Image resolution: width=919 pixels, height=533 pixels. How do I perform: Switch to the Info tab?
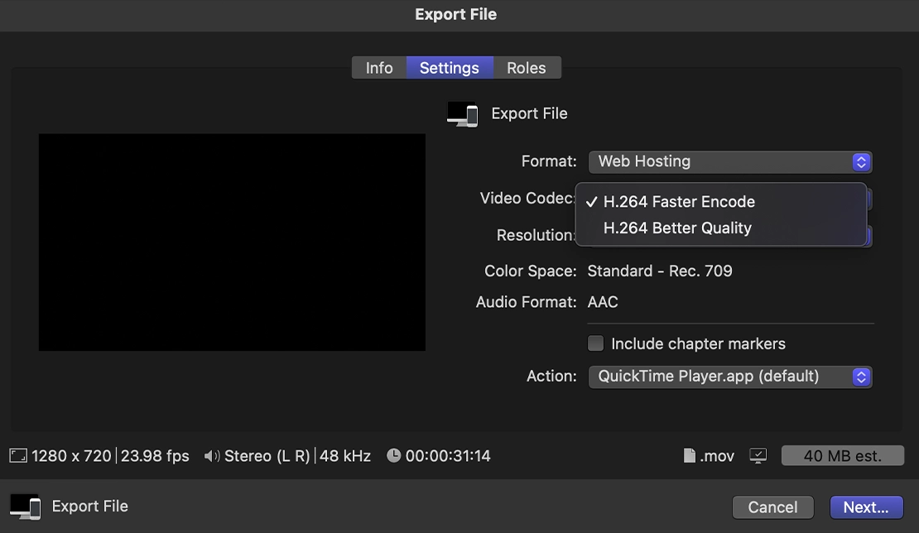click(379, 68)
